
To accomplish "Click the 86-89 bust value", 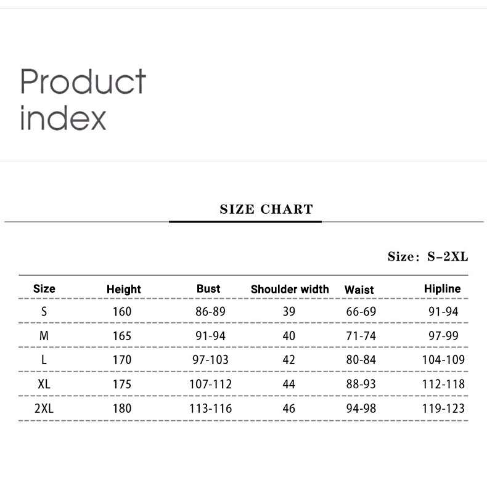I will 210,311.
